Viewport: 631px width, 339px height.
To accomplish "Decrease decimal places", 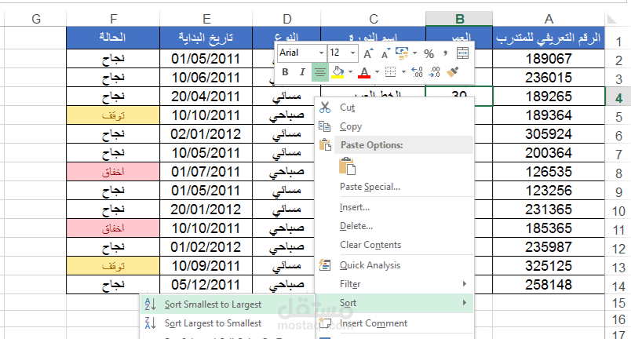I will click(x=435, y=72).
